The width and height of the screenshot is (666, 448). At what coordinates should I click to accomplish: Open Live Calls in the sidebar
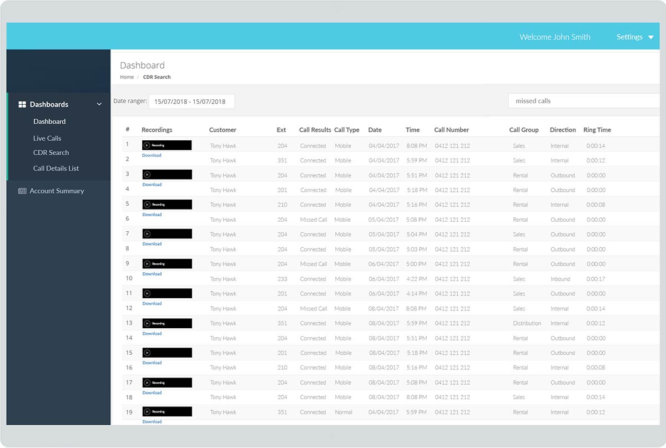(x=47, y=138)
